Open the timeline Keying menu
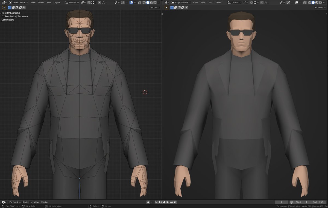 27,202
